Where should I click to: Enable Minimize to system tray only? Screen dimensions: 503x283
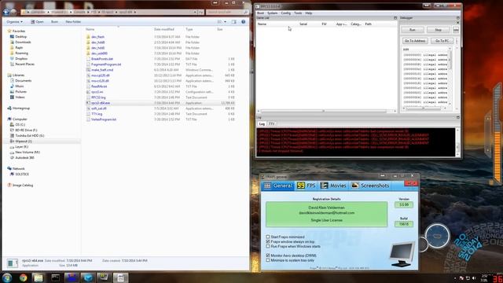click(x=268, y=260)
